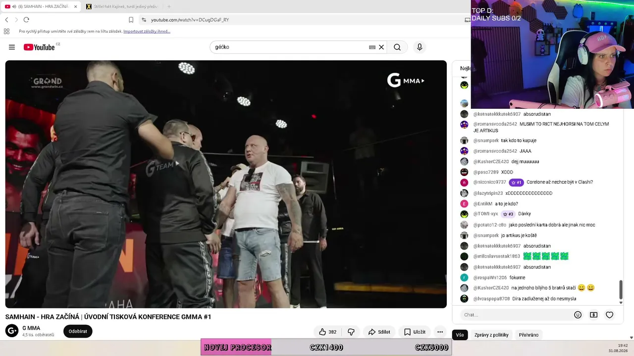This screenshot has width=634, height=356.
Task: Click the site settings icon beside the URL
Action: point(144,20)
